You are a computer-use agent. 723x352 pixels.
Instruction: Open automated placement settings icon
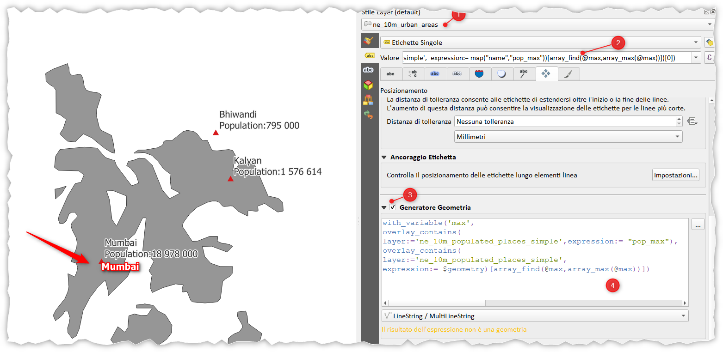pos(708,42)
